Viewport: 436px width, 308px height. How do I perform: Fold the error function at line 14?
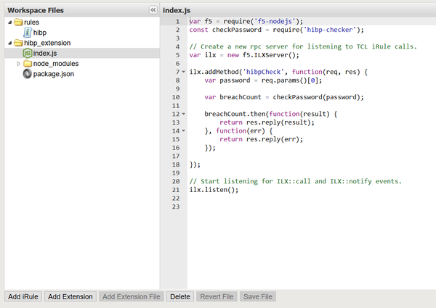(184, 131)
